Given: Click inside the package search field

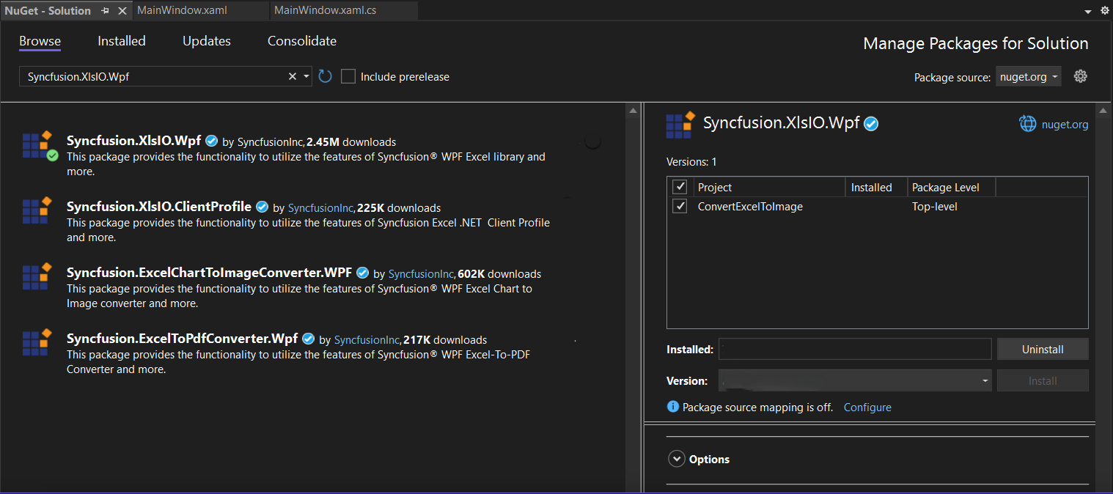Looking at the screenshot, I should (147, 75).
